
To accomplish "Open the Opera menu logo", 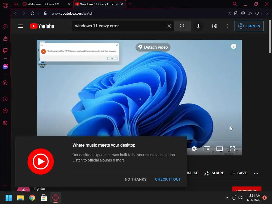I will [5, 5].
